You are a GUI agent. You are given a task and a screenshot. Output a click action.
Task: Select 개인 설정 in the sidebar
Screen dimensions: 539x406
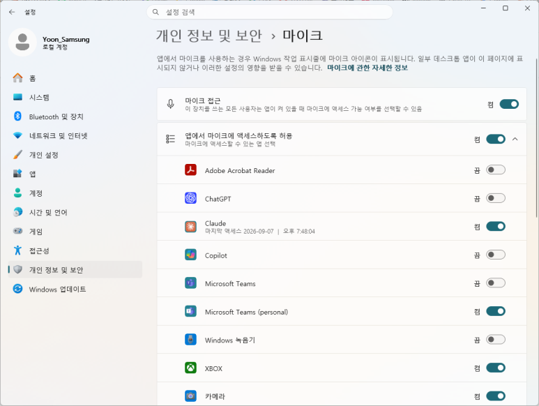75,155
